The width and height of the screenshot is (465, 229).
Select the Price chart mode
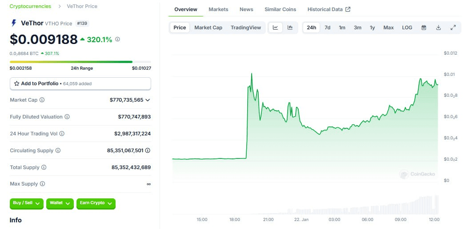coord(180,28)
